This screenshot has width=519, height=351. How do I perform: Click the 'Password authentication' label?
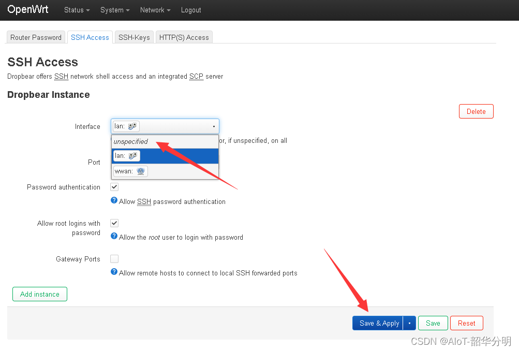(x=64, y=187)
